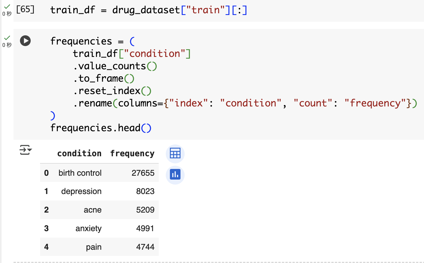Click row index 0 in output table
Viewport: 424px width, 263px height.
46,173
